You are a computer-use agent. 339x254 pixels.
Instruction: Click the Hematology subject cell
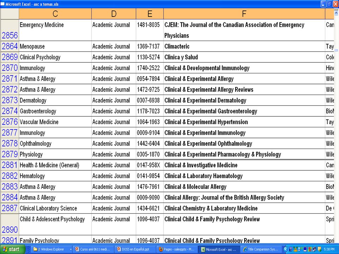click(55, 176)
